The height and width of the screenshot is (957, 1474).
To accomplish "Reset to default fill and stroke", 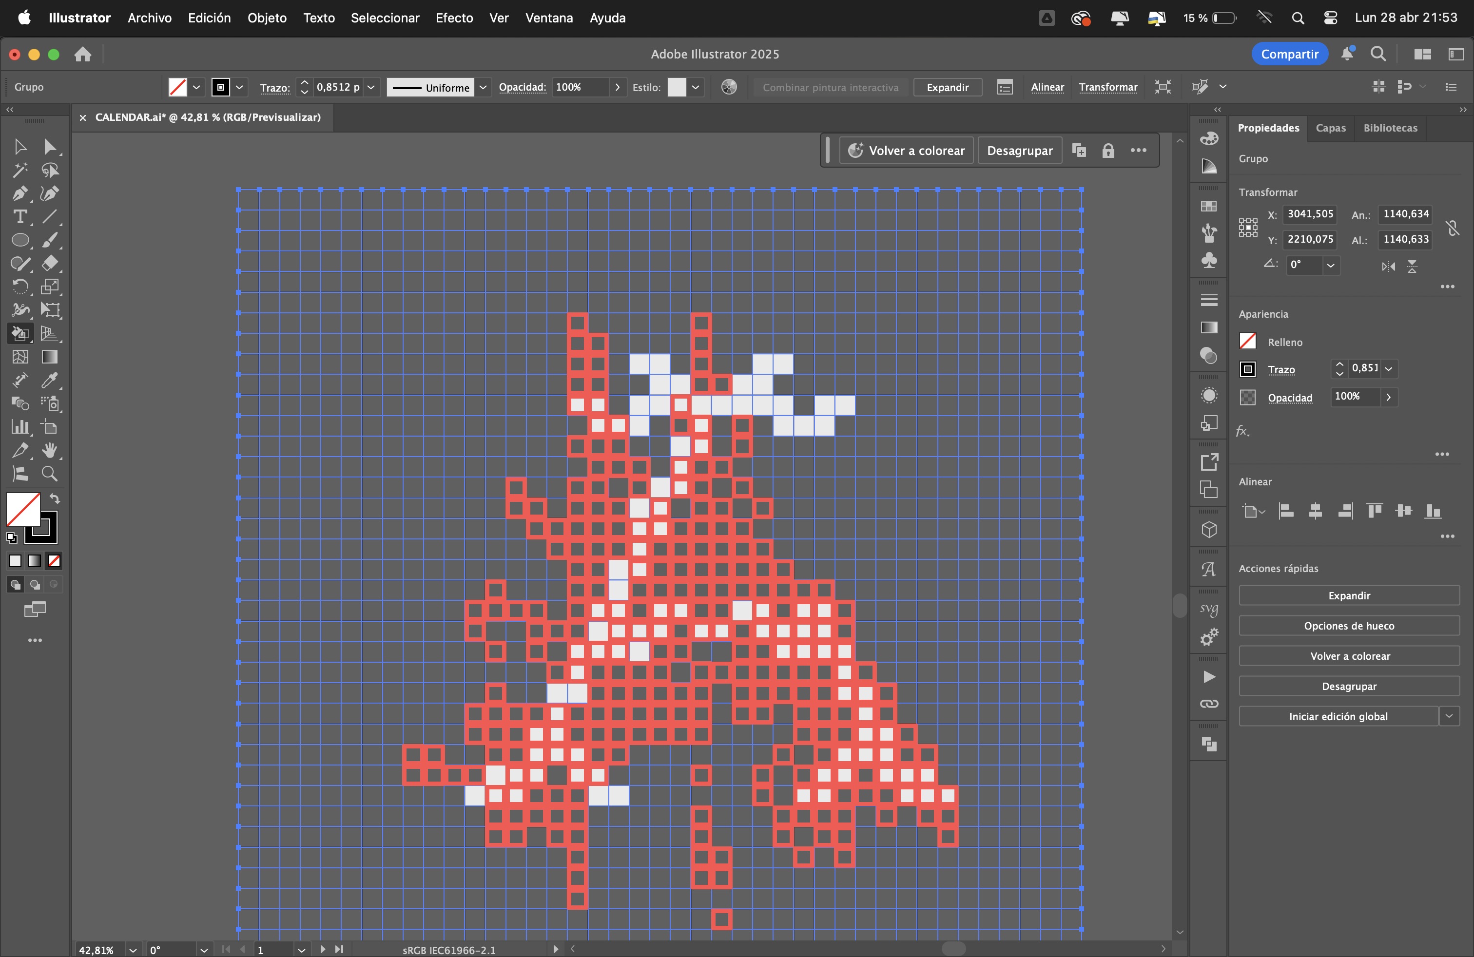I will tap(12, 537).
